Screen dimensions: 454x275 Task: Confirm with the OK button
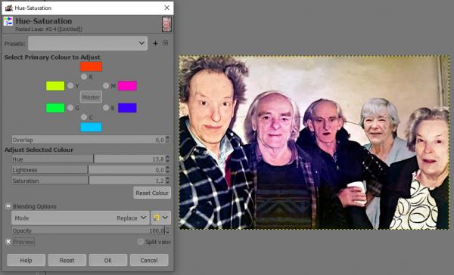click(x=108, y=260)
